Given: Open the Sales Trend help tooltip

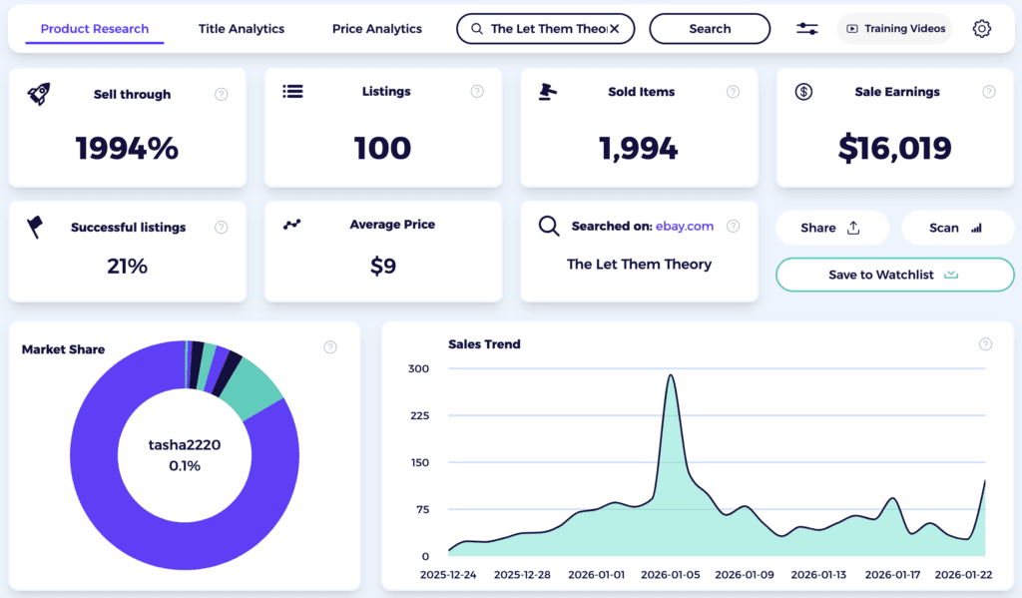Looking at the screenshot, I should [x=986, y=343].
